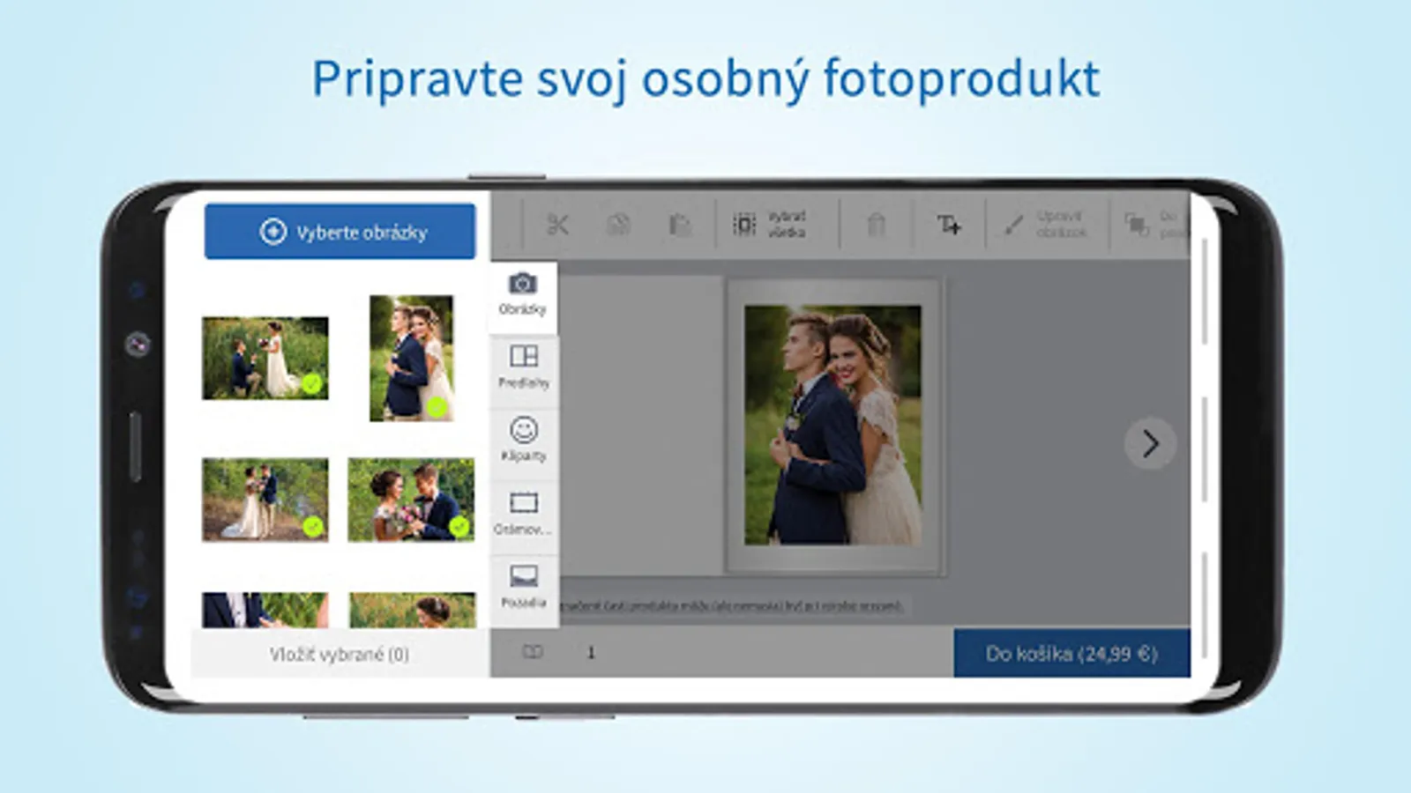Toggle green checkmark on portrait couple photo
Screen dimensions: 1411x793
[437, 407]
